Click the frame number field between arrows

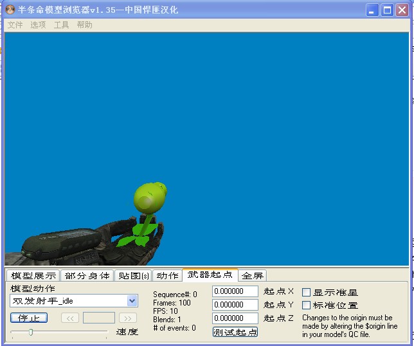99,318
